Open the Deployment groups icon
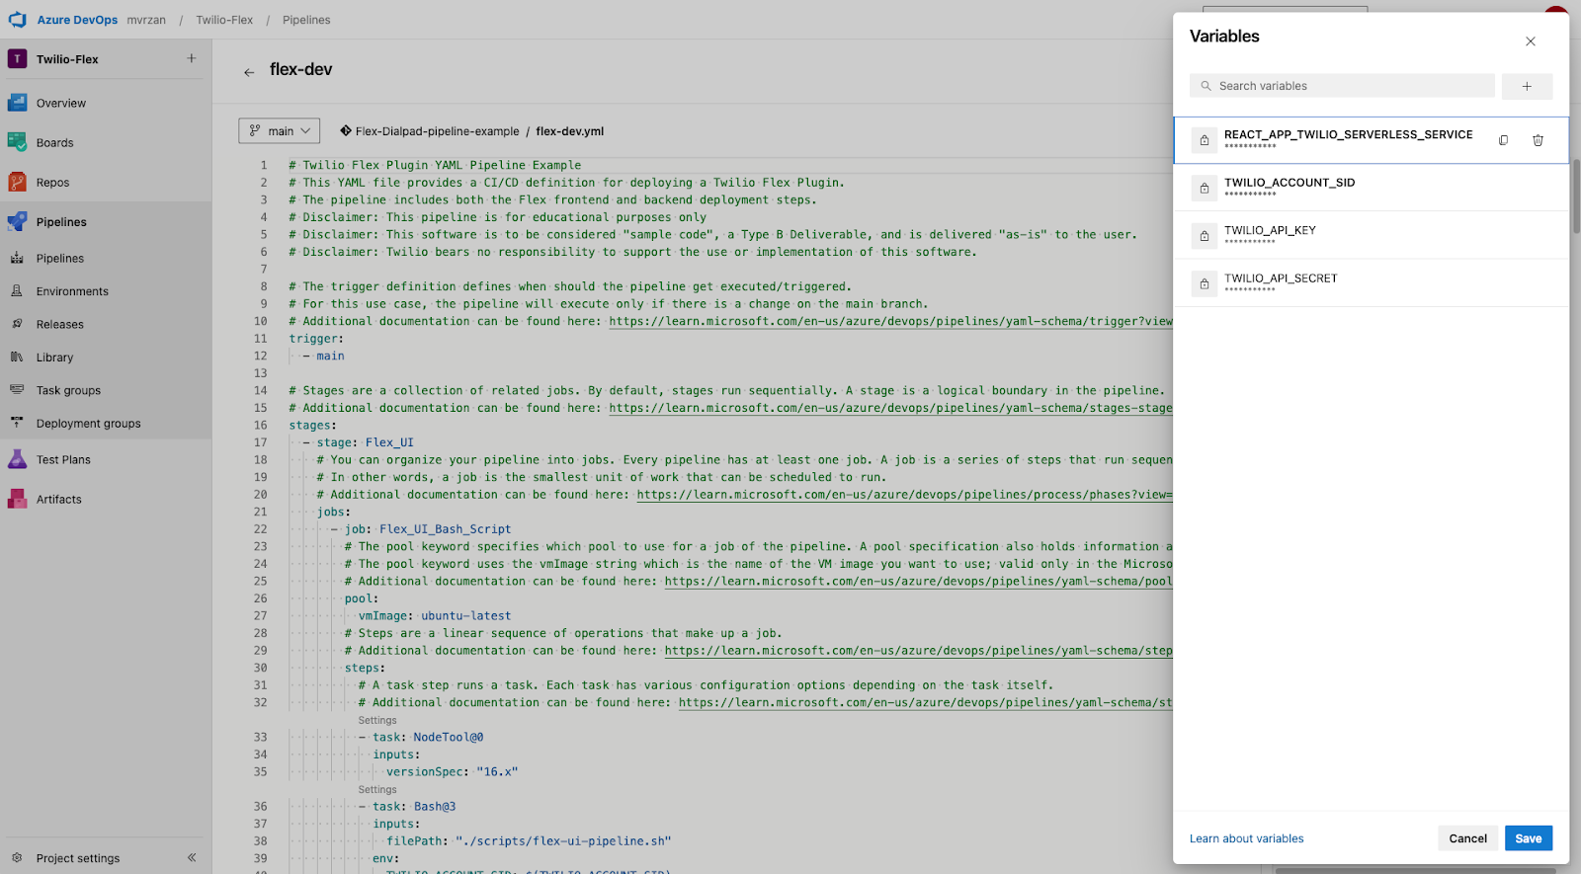The height and width of the screenshot is (874, 1581). pyautogui.click(x=17, y=423)
